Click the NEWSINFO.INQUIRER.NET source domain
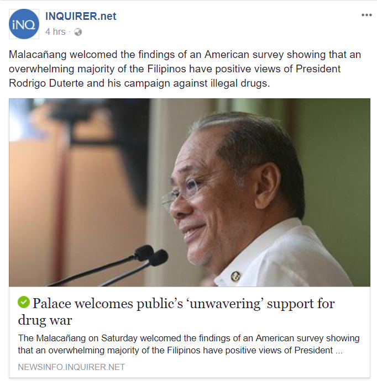 pos(71,367)
